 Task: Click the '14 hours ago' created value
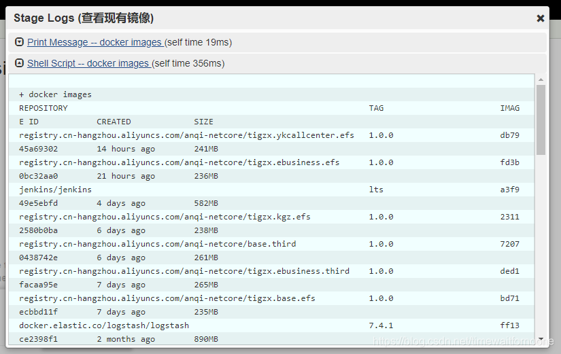click(126, 149)
